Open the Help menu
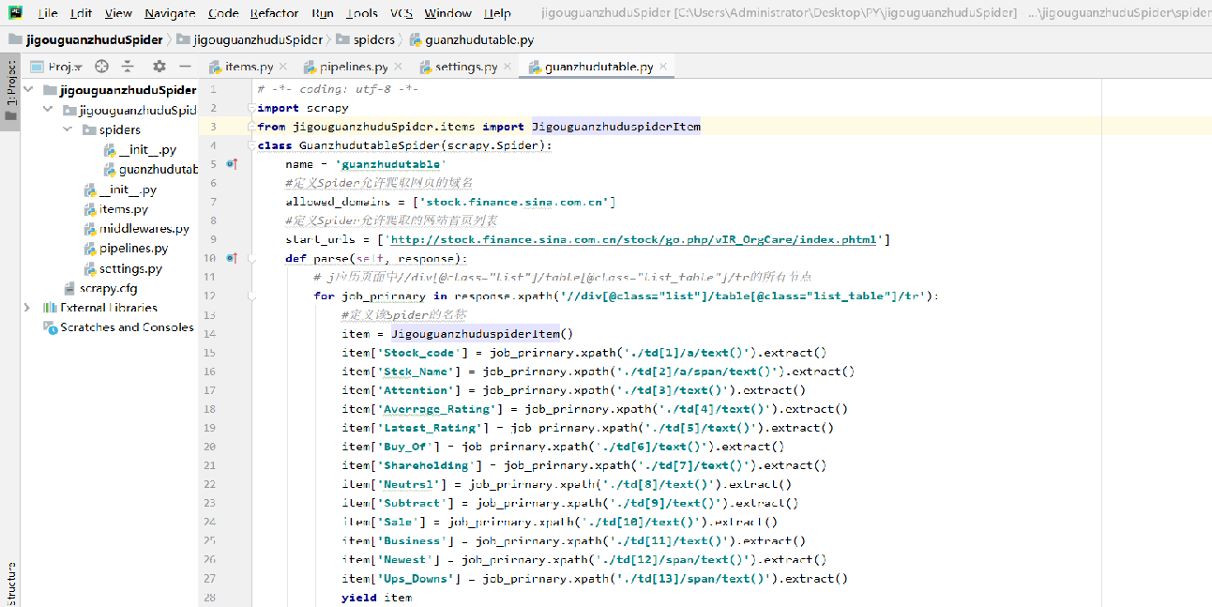This screenshot has width=1212, height=607. (x=497, y=13)
